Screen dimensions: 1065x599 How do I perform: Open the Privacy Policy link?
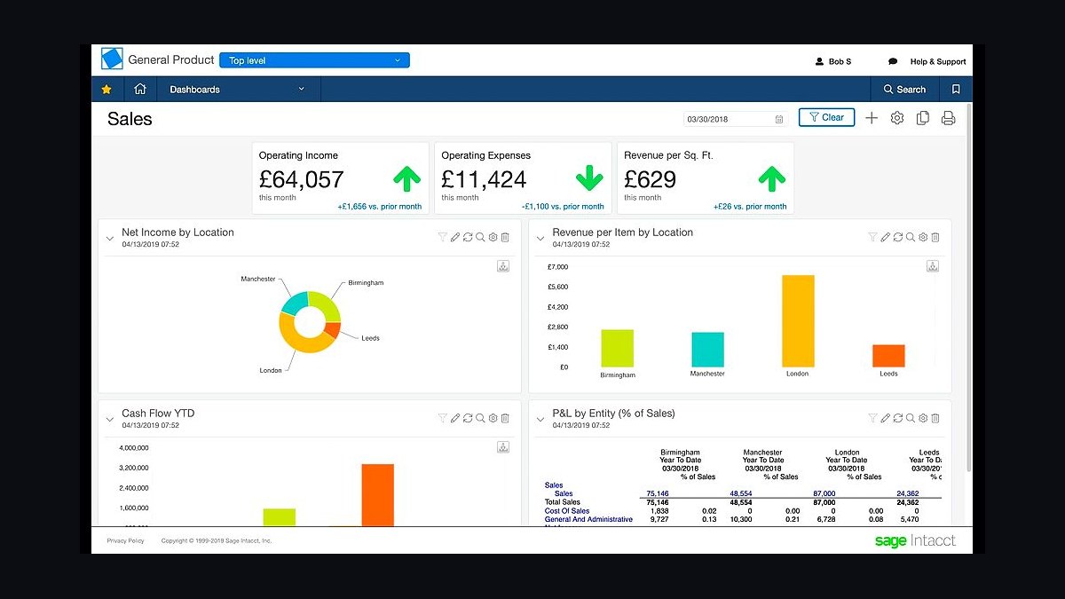point(125,540)
